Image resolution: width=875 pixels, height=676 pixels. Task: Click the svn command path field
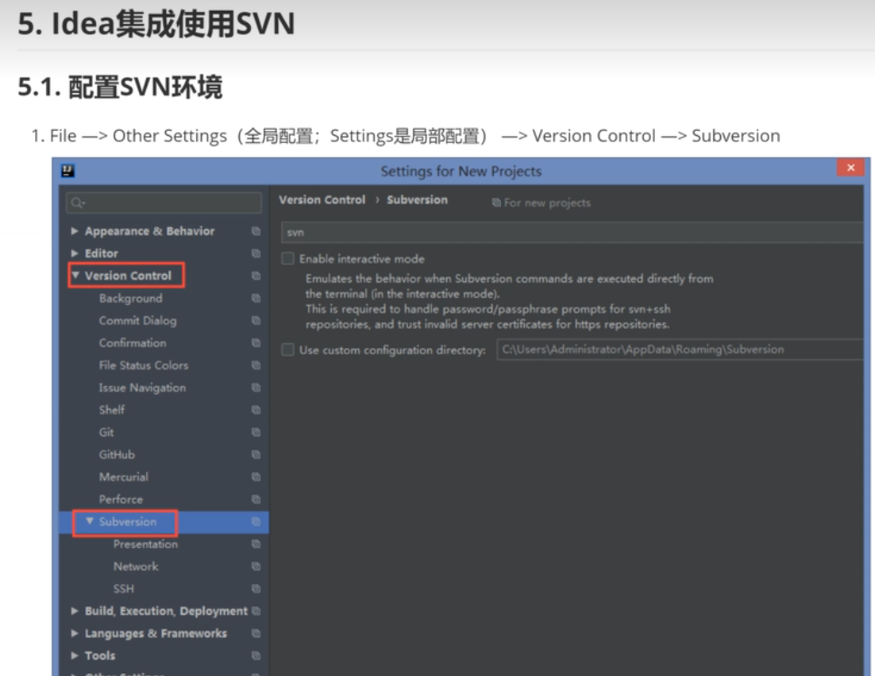572,232
